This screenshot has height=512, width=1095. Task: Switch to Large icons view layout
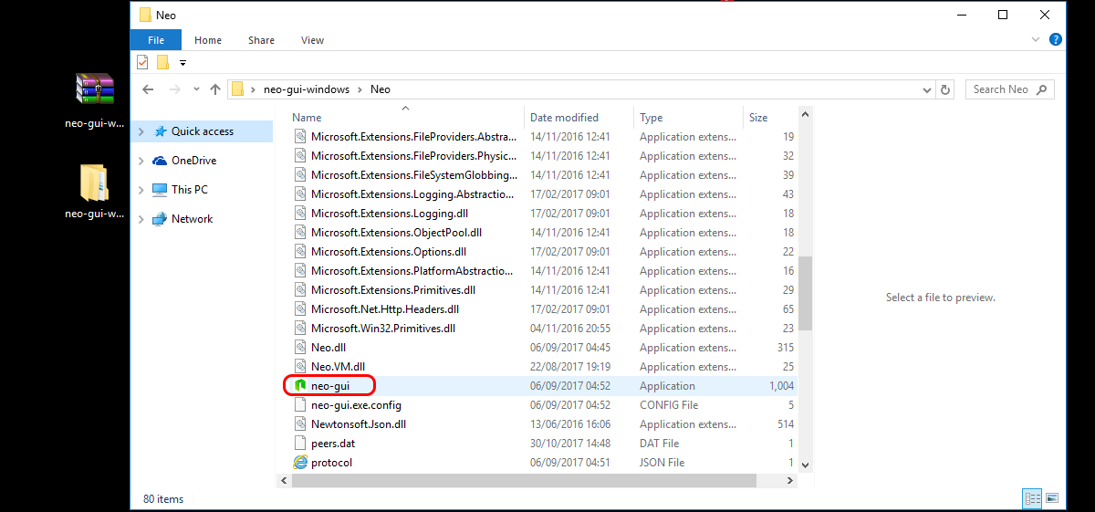pos(1052,498)
